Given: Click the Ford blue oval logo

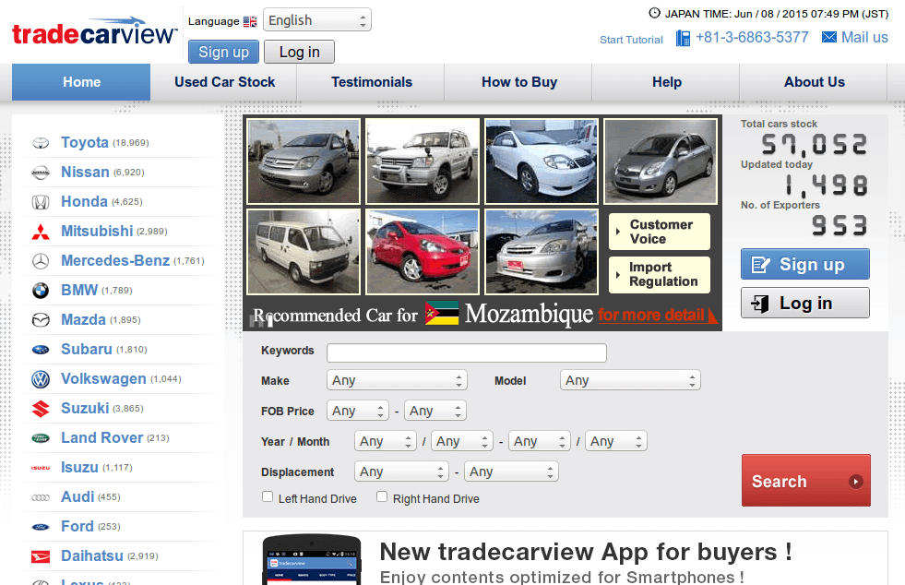Looking at the screenshot, I should pos(41,527).
